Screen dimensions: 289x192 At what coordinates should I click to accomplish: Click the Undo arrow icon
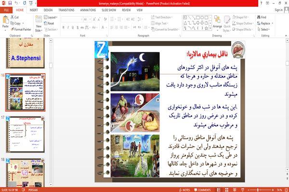(16, 3)
